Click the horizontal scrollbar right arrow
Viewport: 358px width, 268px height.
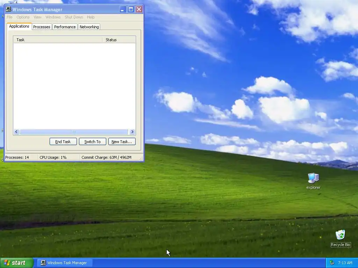click(x=132, y=132)
